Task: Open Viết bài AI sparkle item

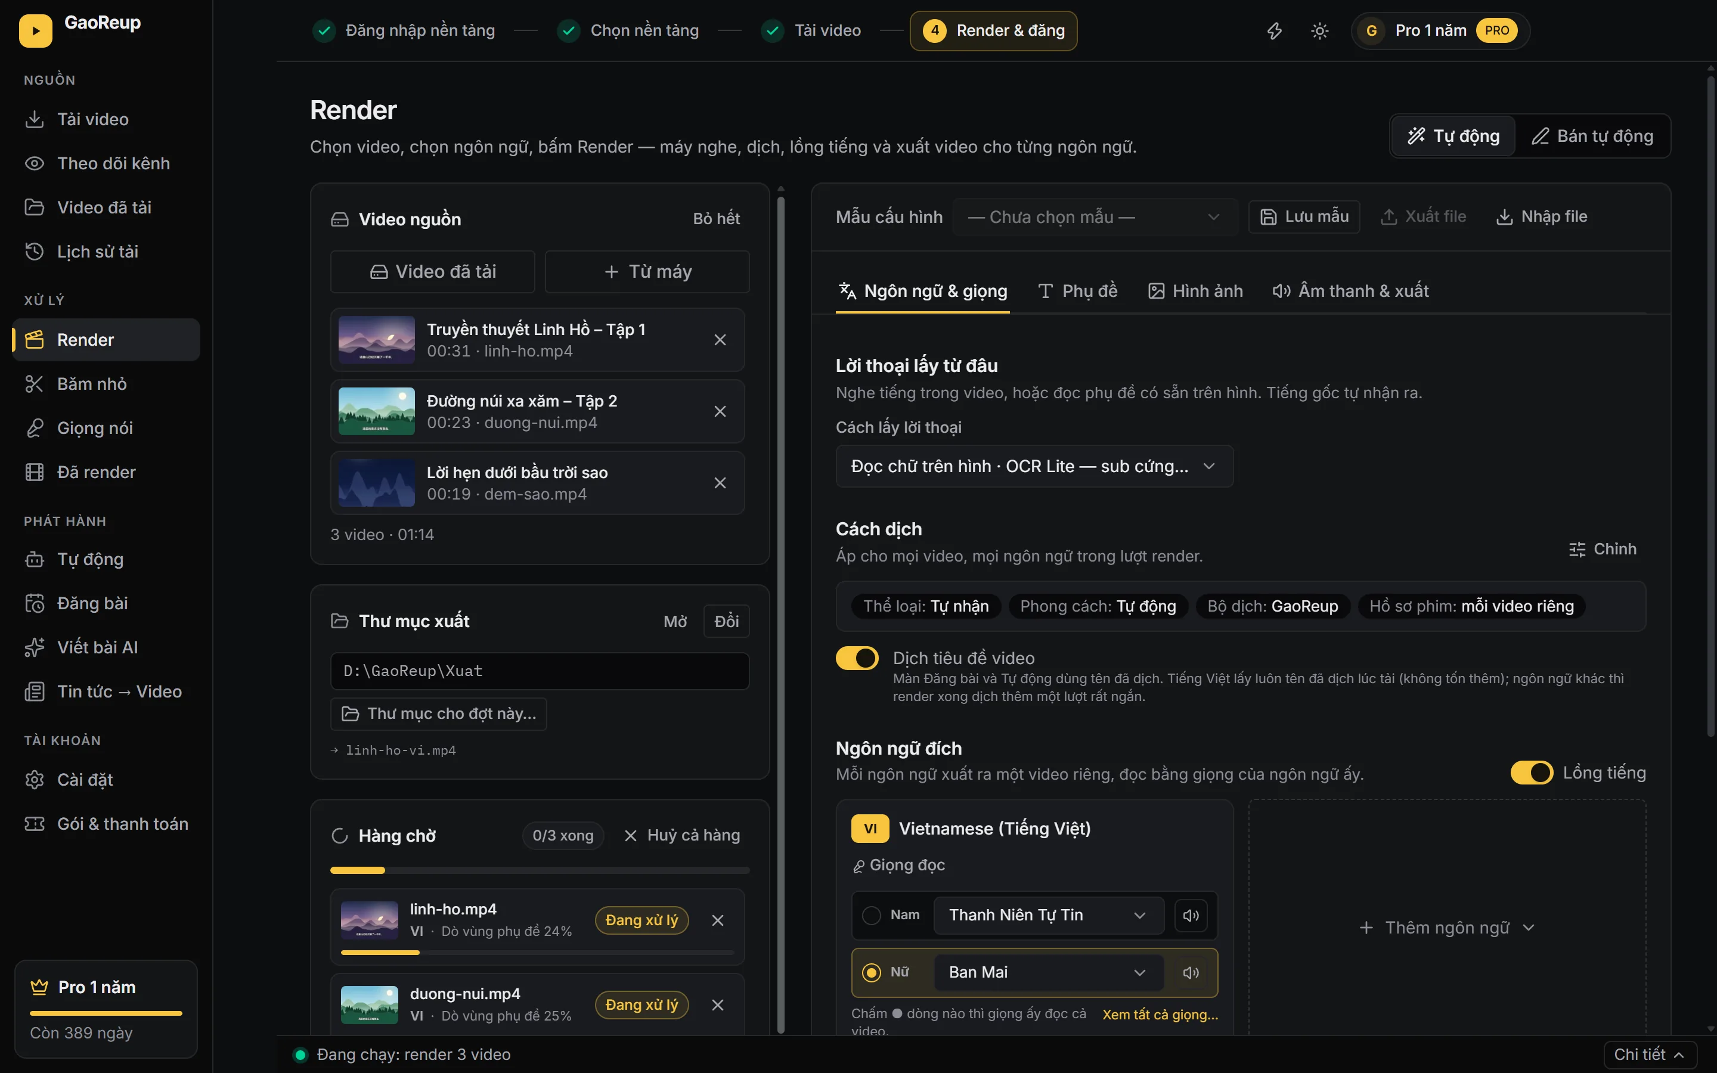Action: tap(107, 647)
